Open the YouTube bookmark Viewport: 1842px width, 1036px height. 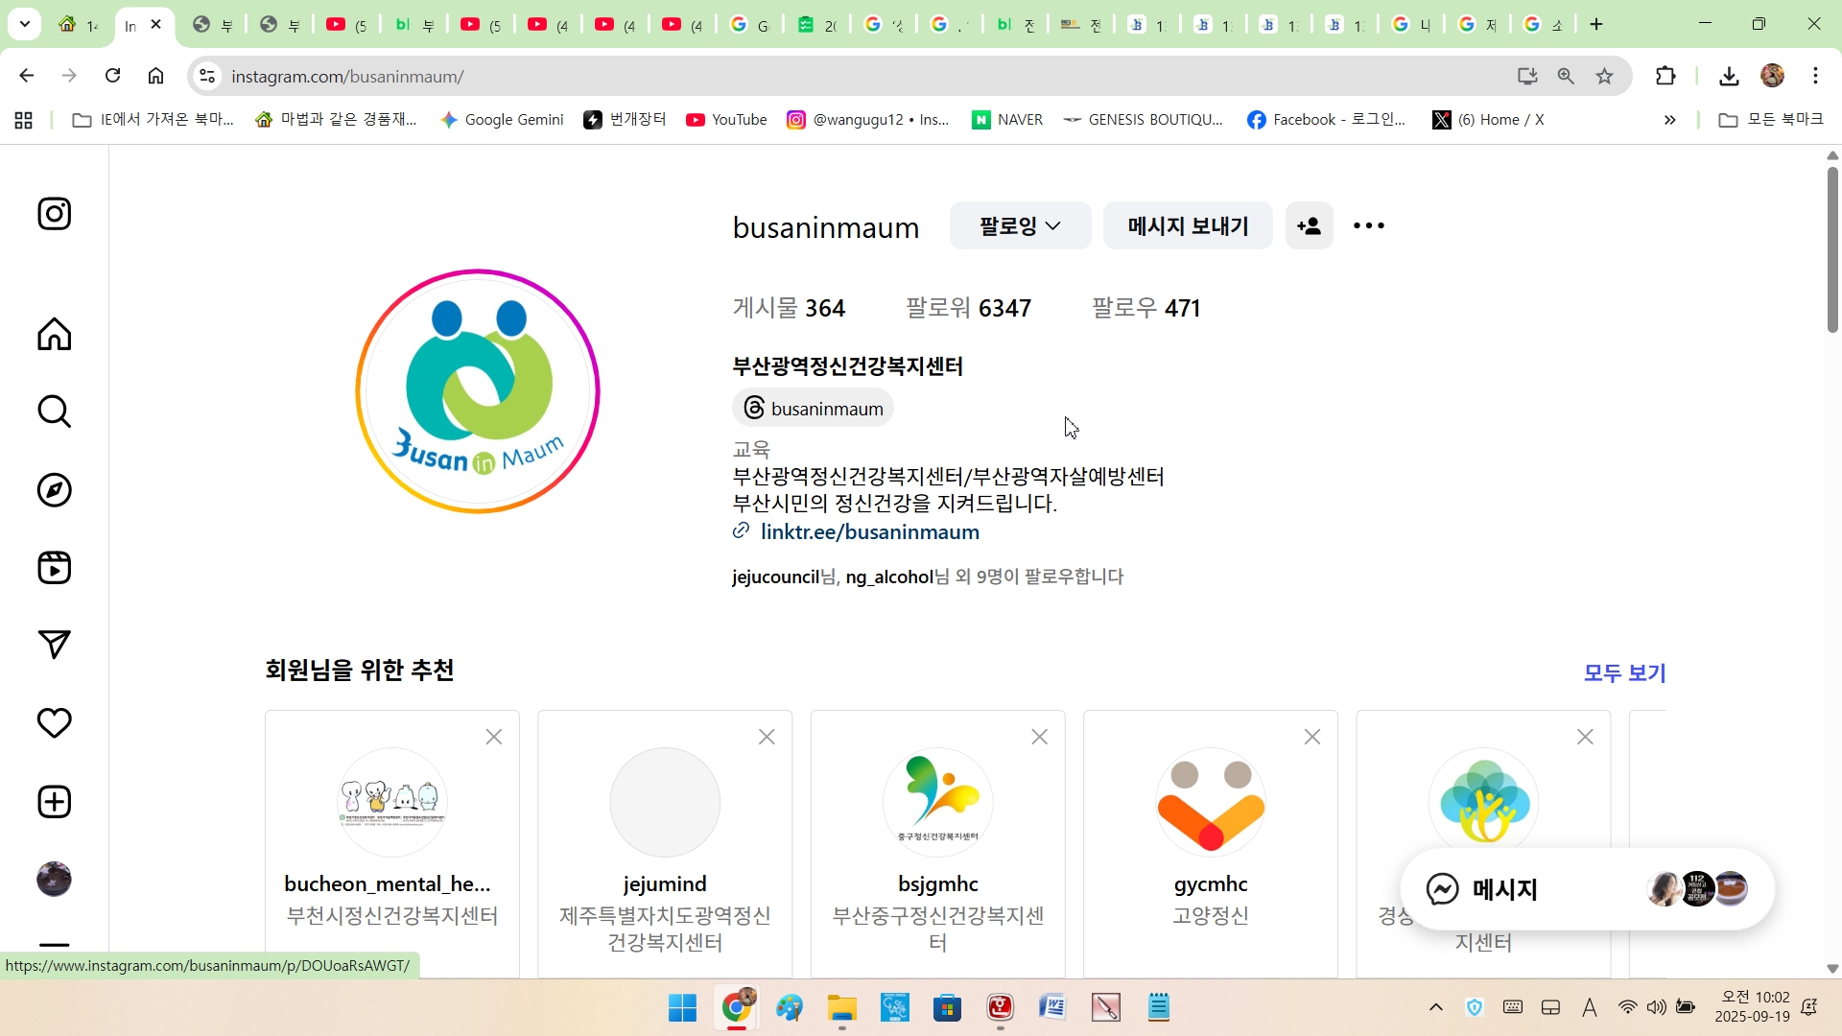tap(726, 120)
